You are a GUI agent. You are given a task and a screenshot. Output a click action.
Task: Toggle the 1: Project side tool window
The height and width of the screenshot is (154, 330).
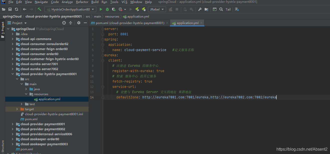click(x=3, y=30)
